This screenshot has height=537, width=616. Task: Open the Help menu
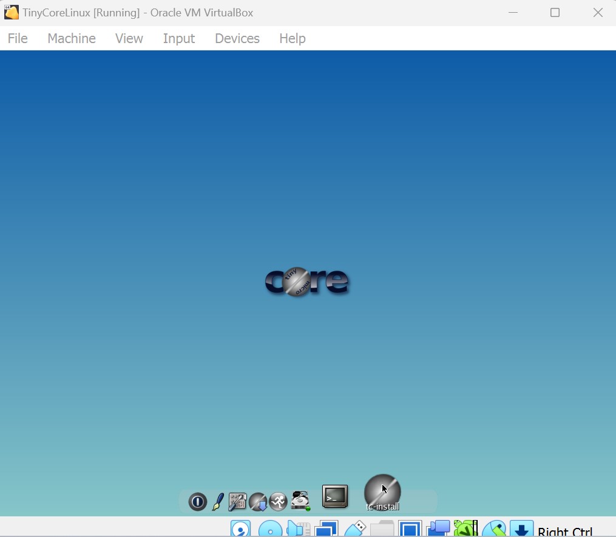click(x=293, y=38)
